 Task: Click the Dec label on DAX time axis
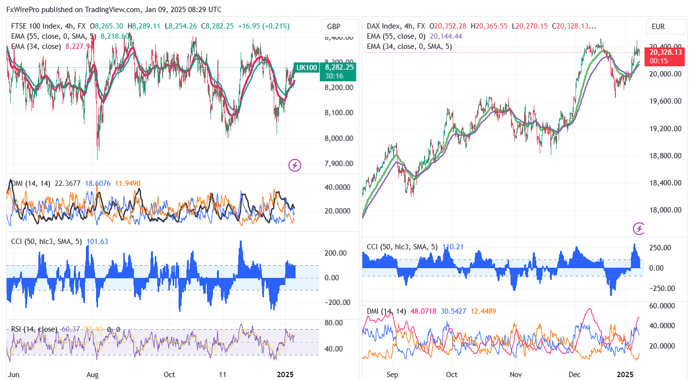click(x=575, y=374)
